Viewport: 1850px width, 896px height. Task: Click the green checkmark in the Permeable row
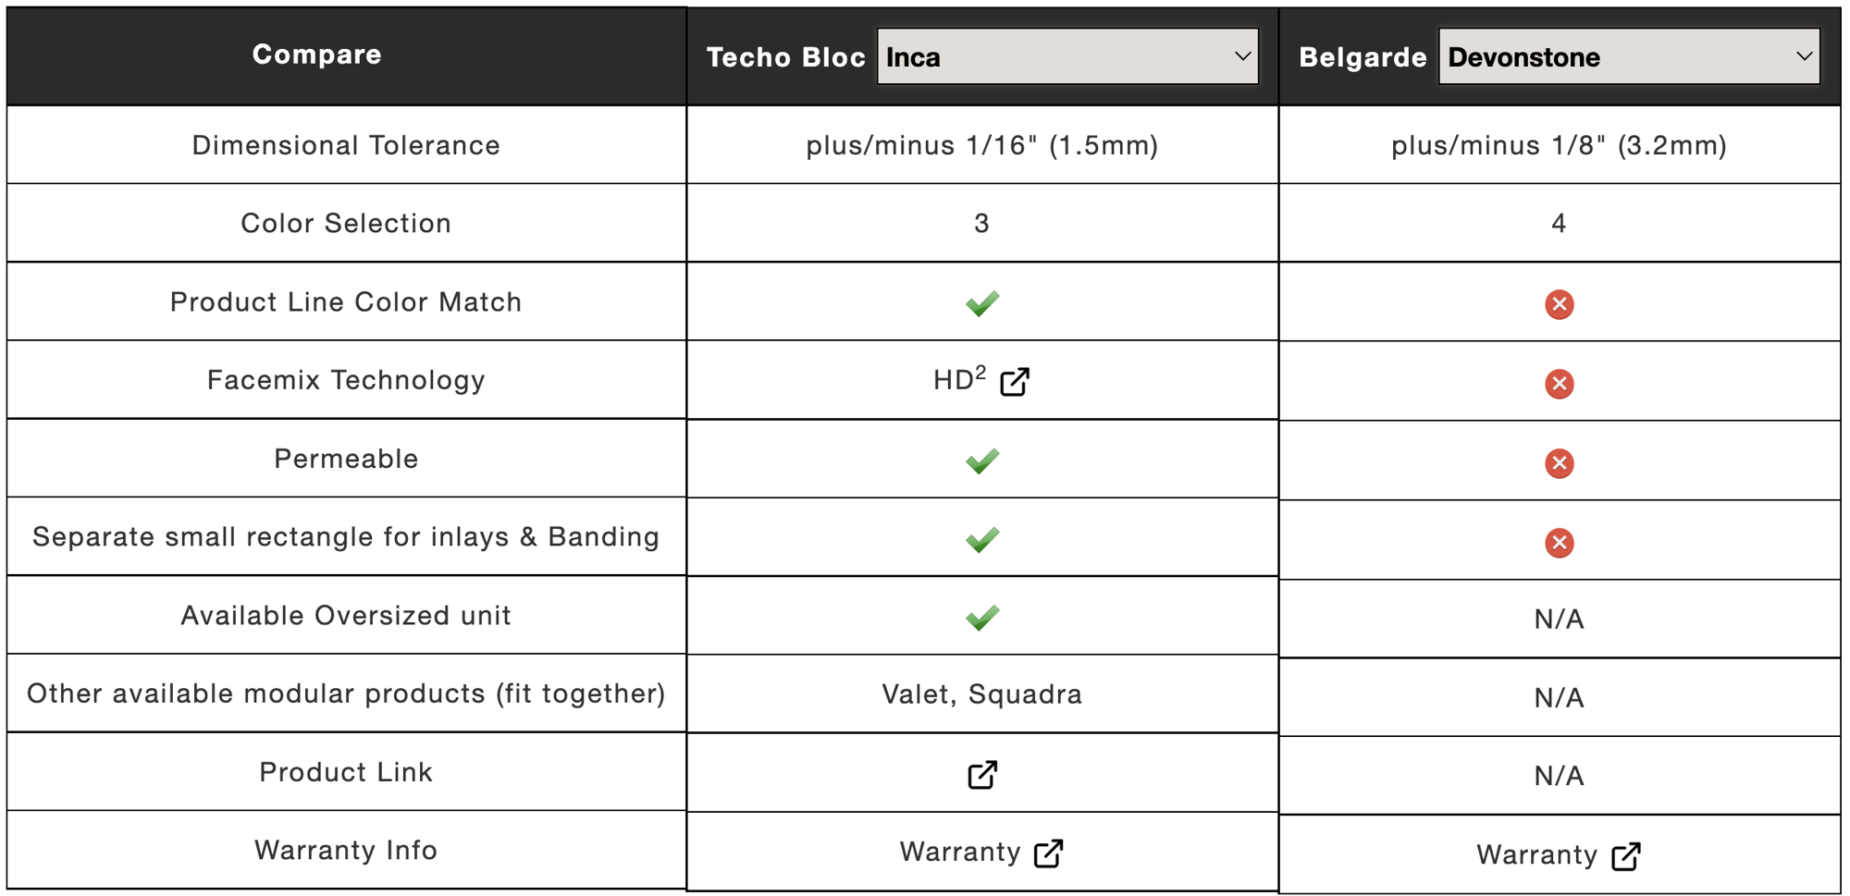point(982,460)
